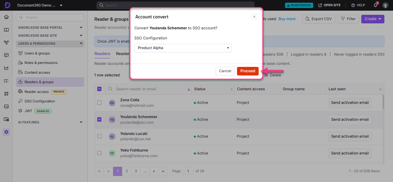Open the Document360 home dashboard icon

[x=6, y=17]
